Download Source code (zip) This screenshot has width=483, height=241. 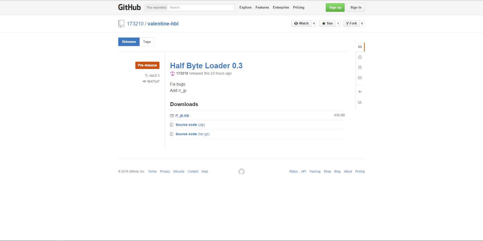[190, 125]
